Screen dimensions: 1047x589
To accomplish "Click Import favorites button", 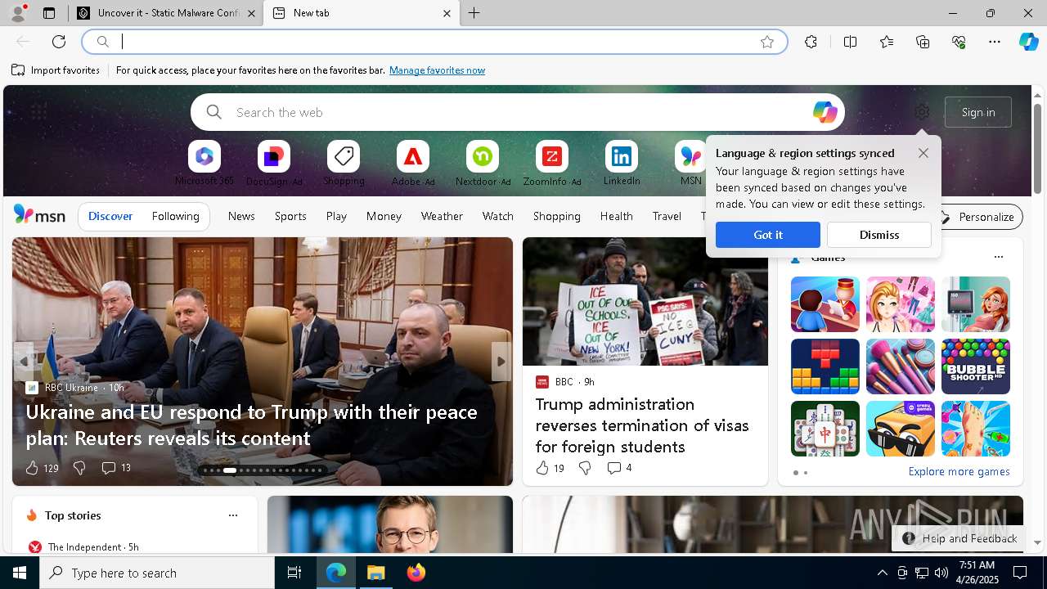I will (56, 70).
